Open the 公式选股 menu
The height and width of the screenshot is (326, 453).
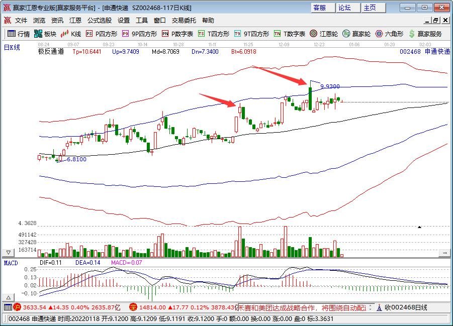(x=100, y=20)
